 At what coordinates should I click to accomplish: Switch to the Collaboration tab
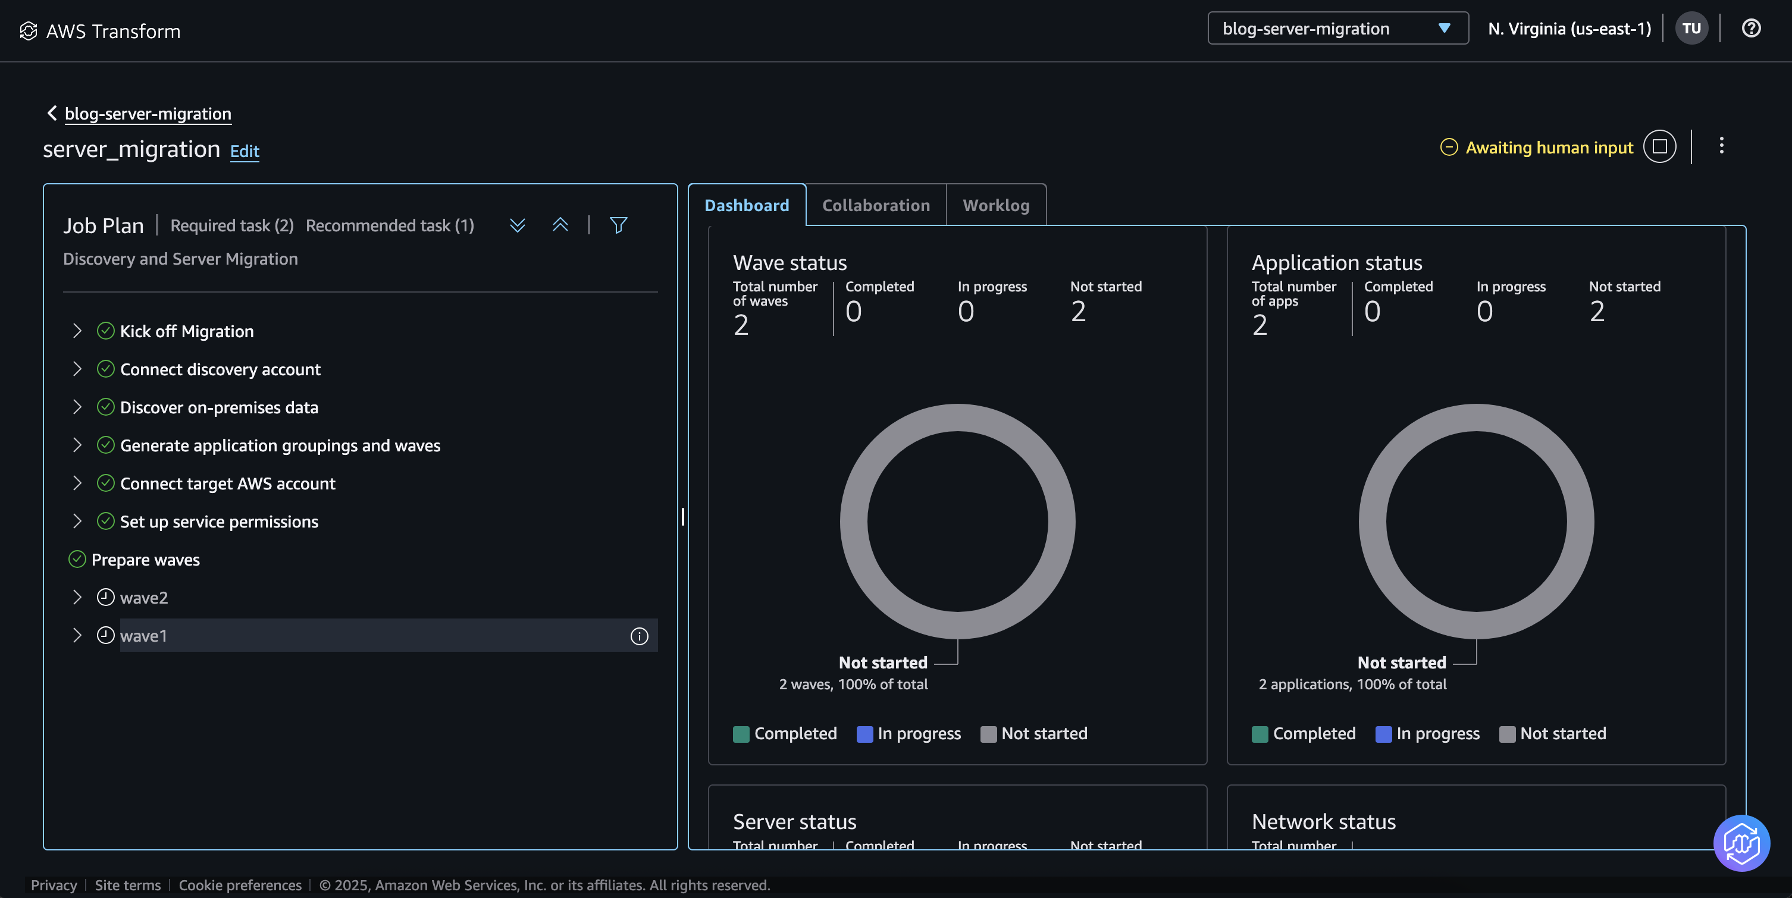(876, 205)
